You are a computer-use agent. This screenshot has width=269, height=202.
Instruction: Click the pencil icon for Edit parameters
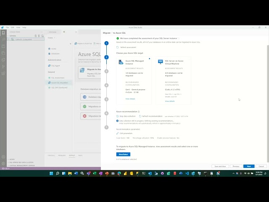click(x=118, y=133)
